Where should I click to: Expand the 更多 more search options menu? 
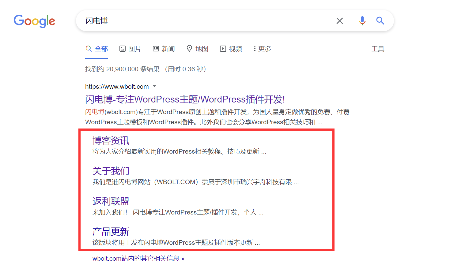pyautogui.click(x=262, y=49)
